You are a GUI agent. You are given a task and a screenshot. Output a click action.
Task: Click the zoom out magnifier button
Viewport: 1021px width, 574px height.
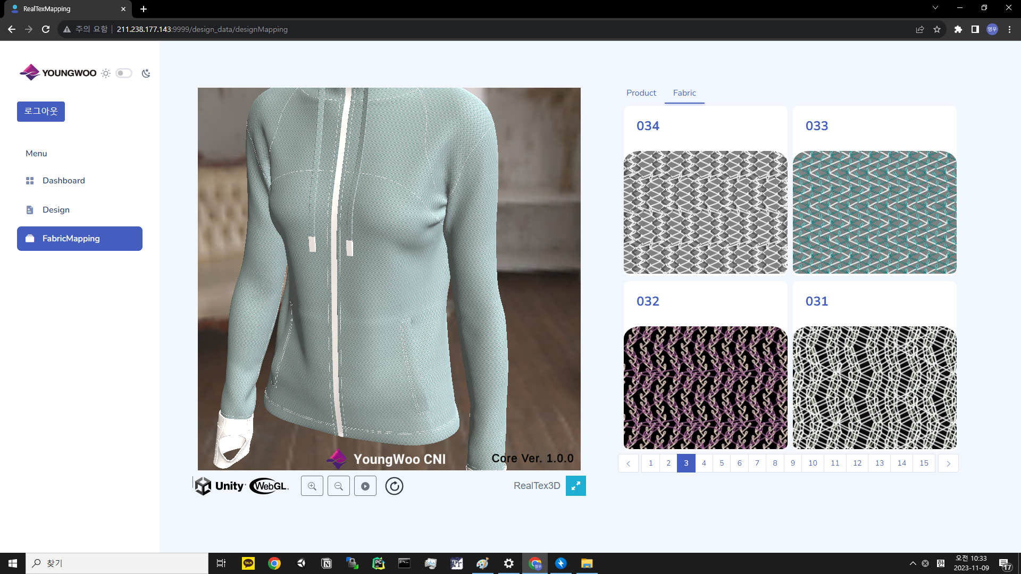point(339,486)
